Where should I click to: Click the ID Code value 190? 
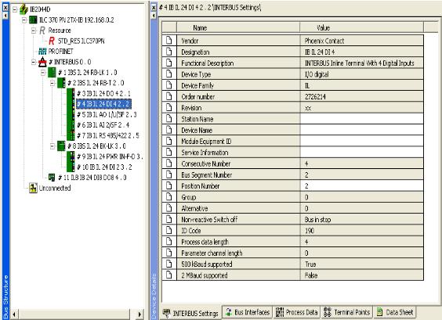coord(310,231)
